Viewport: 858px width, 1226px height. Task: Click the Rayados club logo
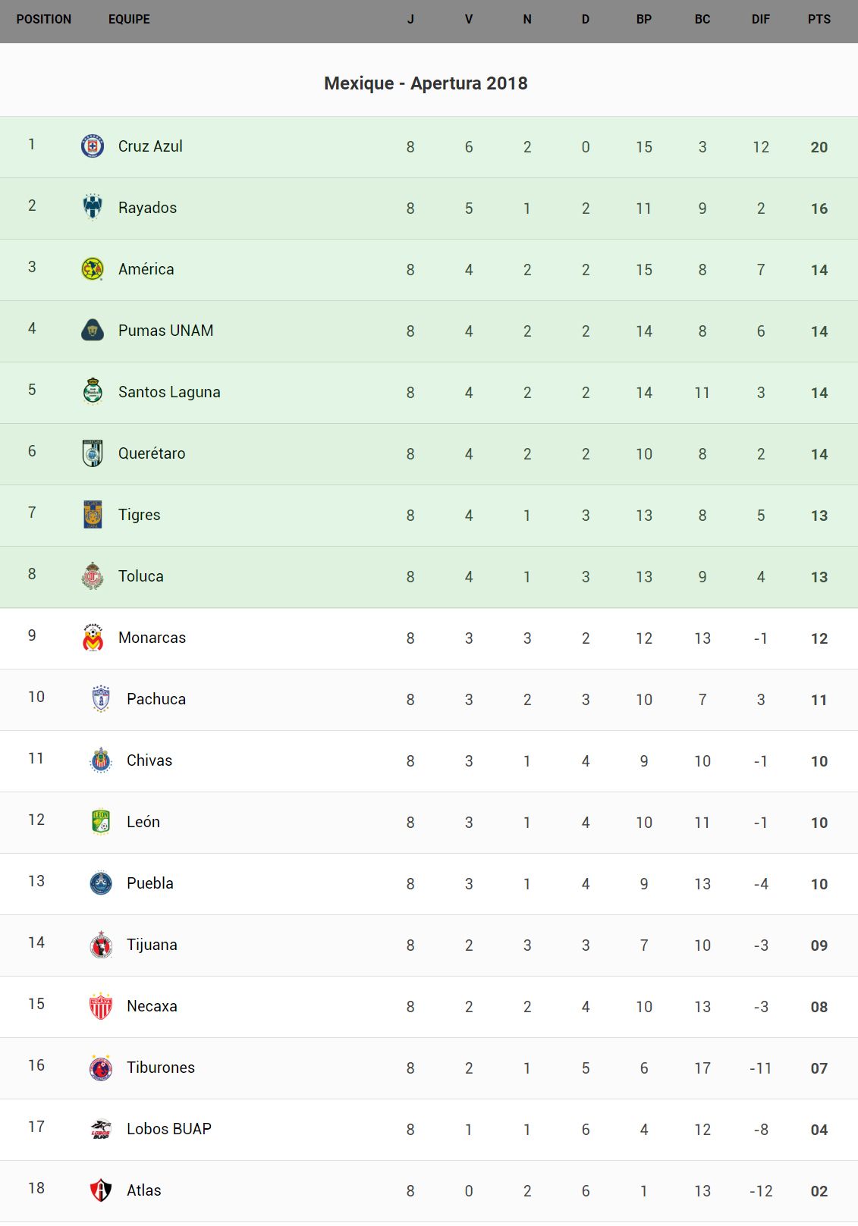93,207
